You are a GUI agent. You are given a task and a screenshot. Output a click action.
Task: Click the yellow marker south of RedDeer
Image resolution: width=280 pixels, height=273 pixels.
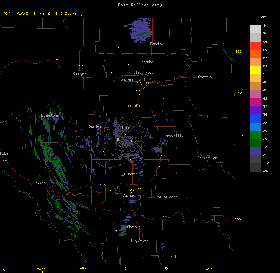(138, 91)
